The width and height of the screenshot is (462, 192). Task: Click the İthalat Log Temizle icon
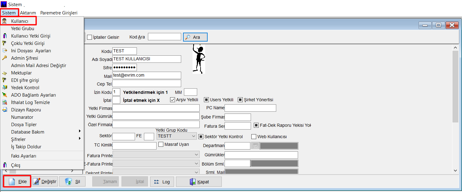tap(5, 102)
